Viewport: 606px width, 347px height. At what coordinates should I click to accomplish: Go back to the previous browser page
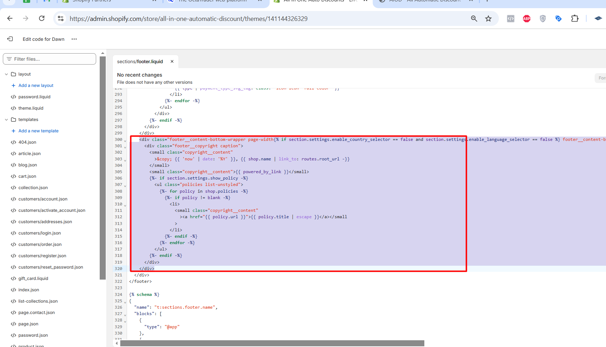tap(10, 18)
